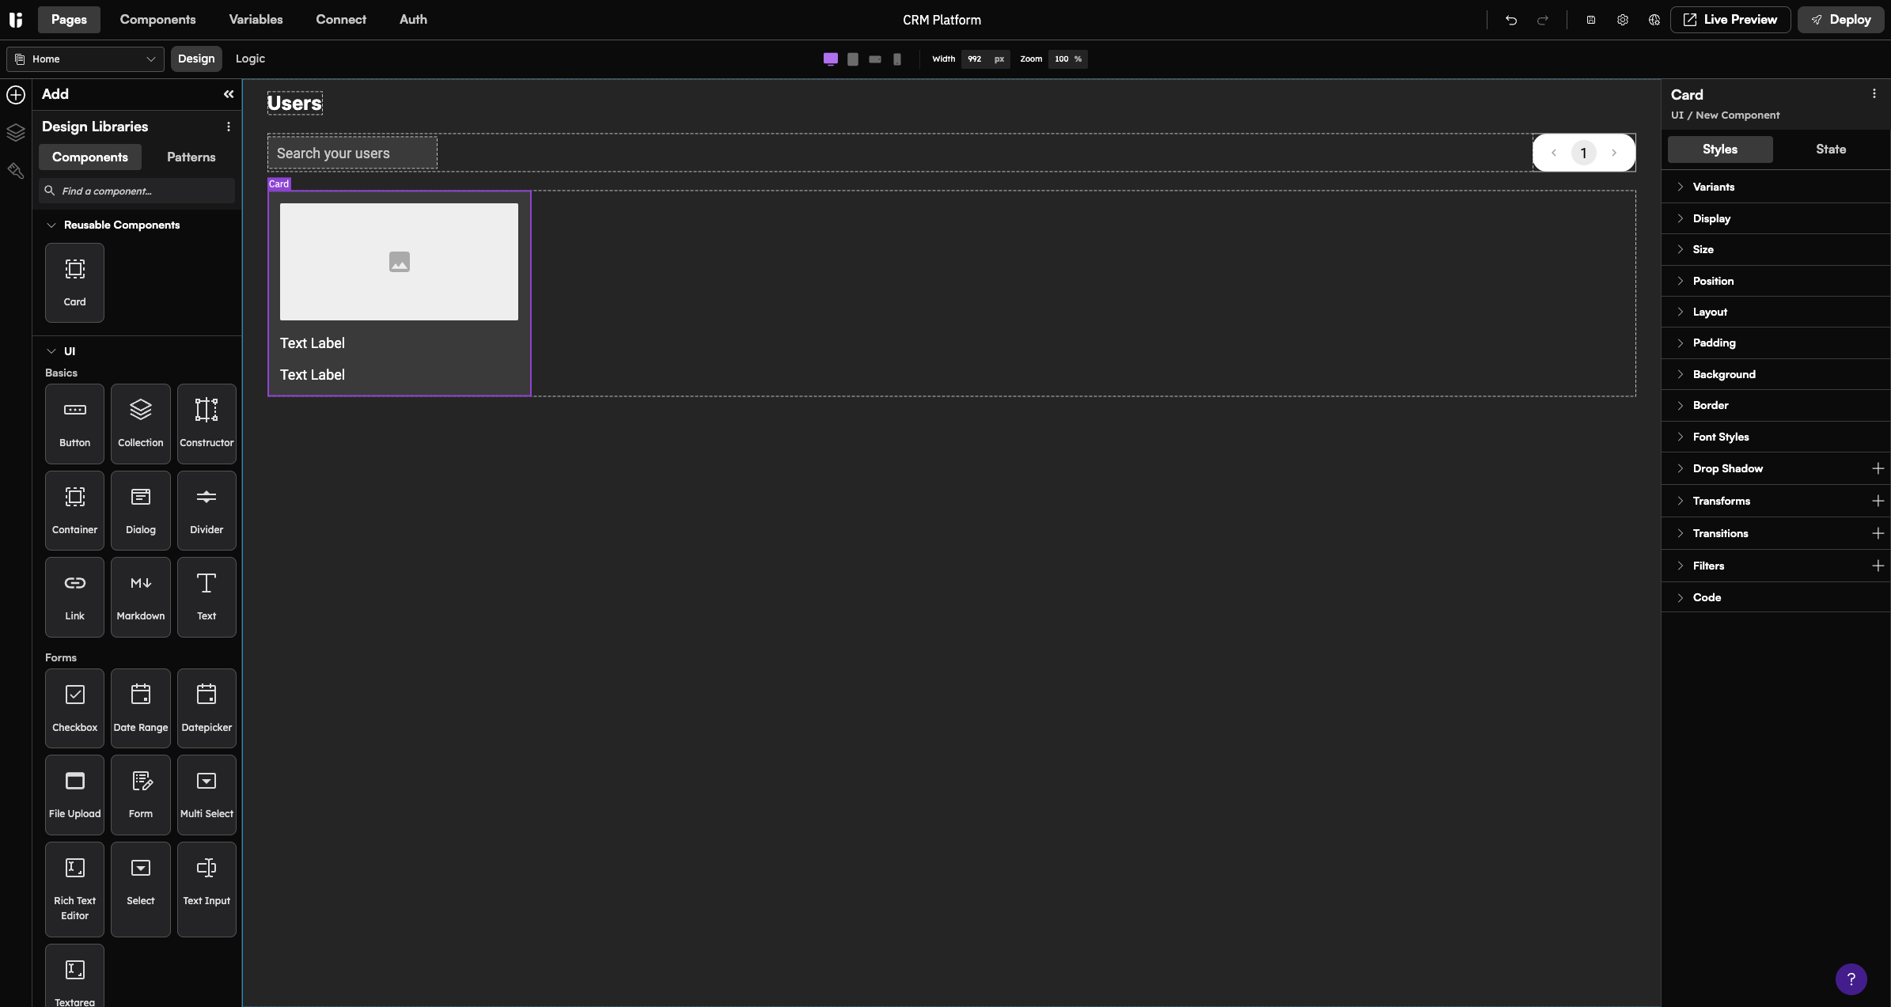Switch to the State tab
Viewport: 1891px width, 1007px height.
[x=1831, y=149]
